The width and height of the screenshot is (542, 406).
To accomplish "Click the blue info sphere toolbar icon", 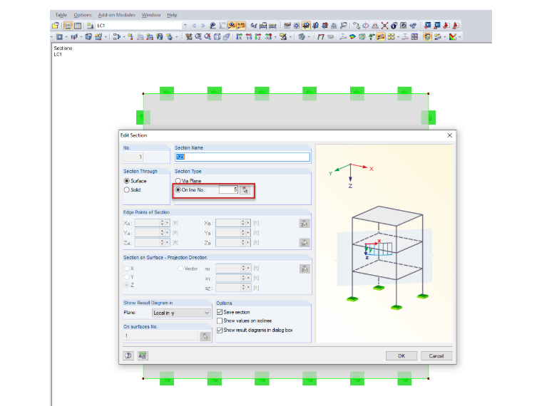I will click(x=394, y=26).
